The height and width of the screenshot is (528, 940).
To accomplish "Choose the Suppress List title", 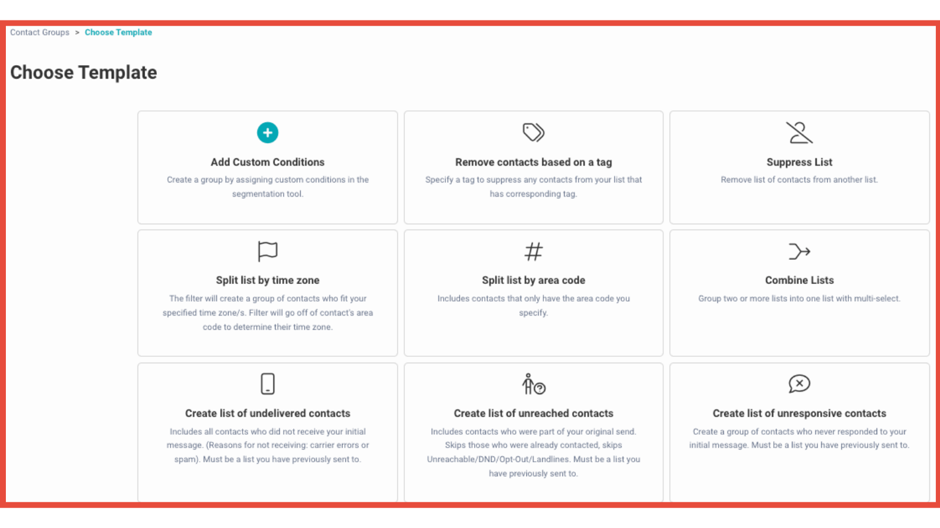I will click(799, 162).
